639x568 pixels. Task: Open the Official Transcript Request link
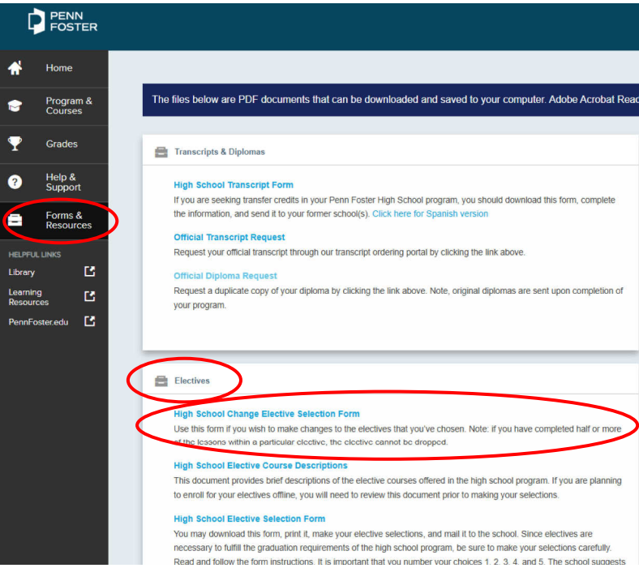229,238
